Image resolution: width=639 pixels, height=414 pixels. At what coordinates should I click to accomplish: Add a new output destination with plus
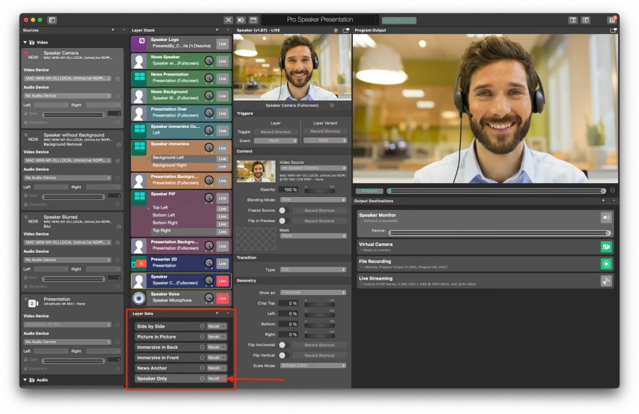pyautogui.click(x=603, y=200)
